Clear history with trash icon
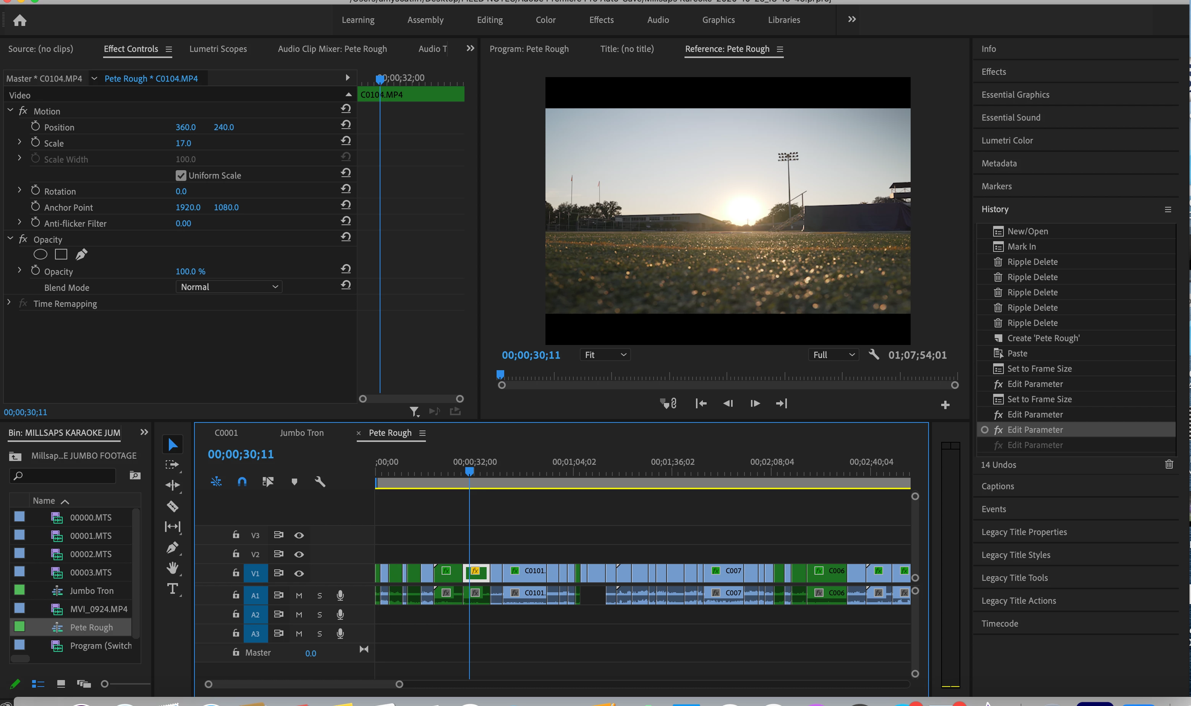The image size is (1191, 706). tap(1168, 464)
